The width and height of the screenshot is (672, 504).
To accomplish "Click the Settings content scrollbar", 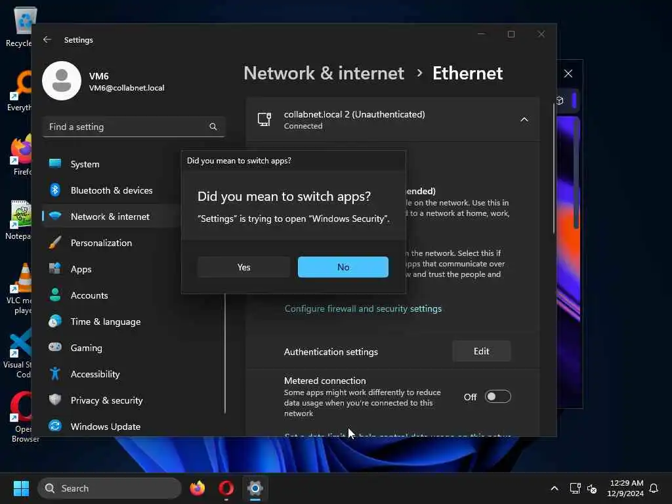I will [554, 169].
